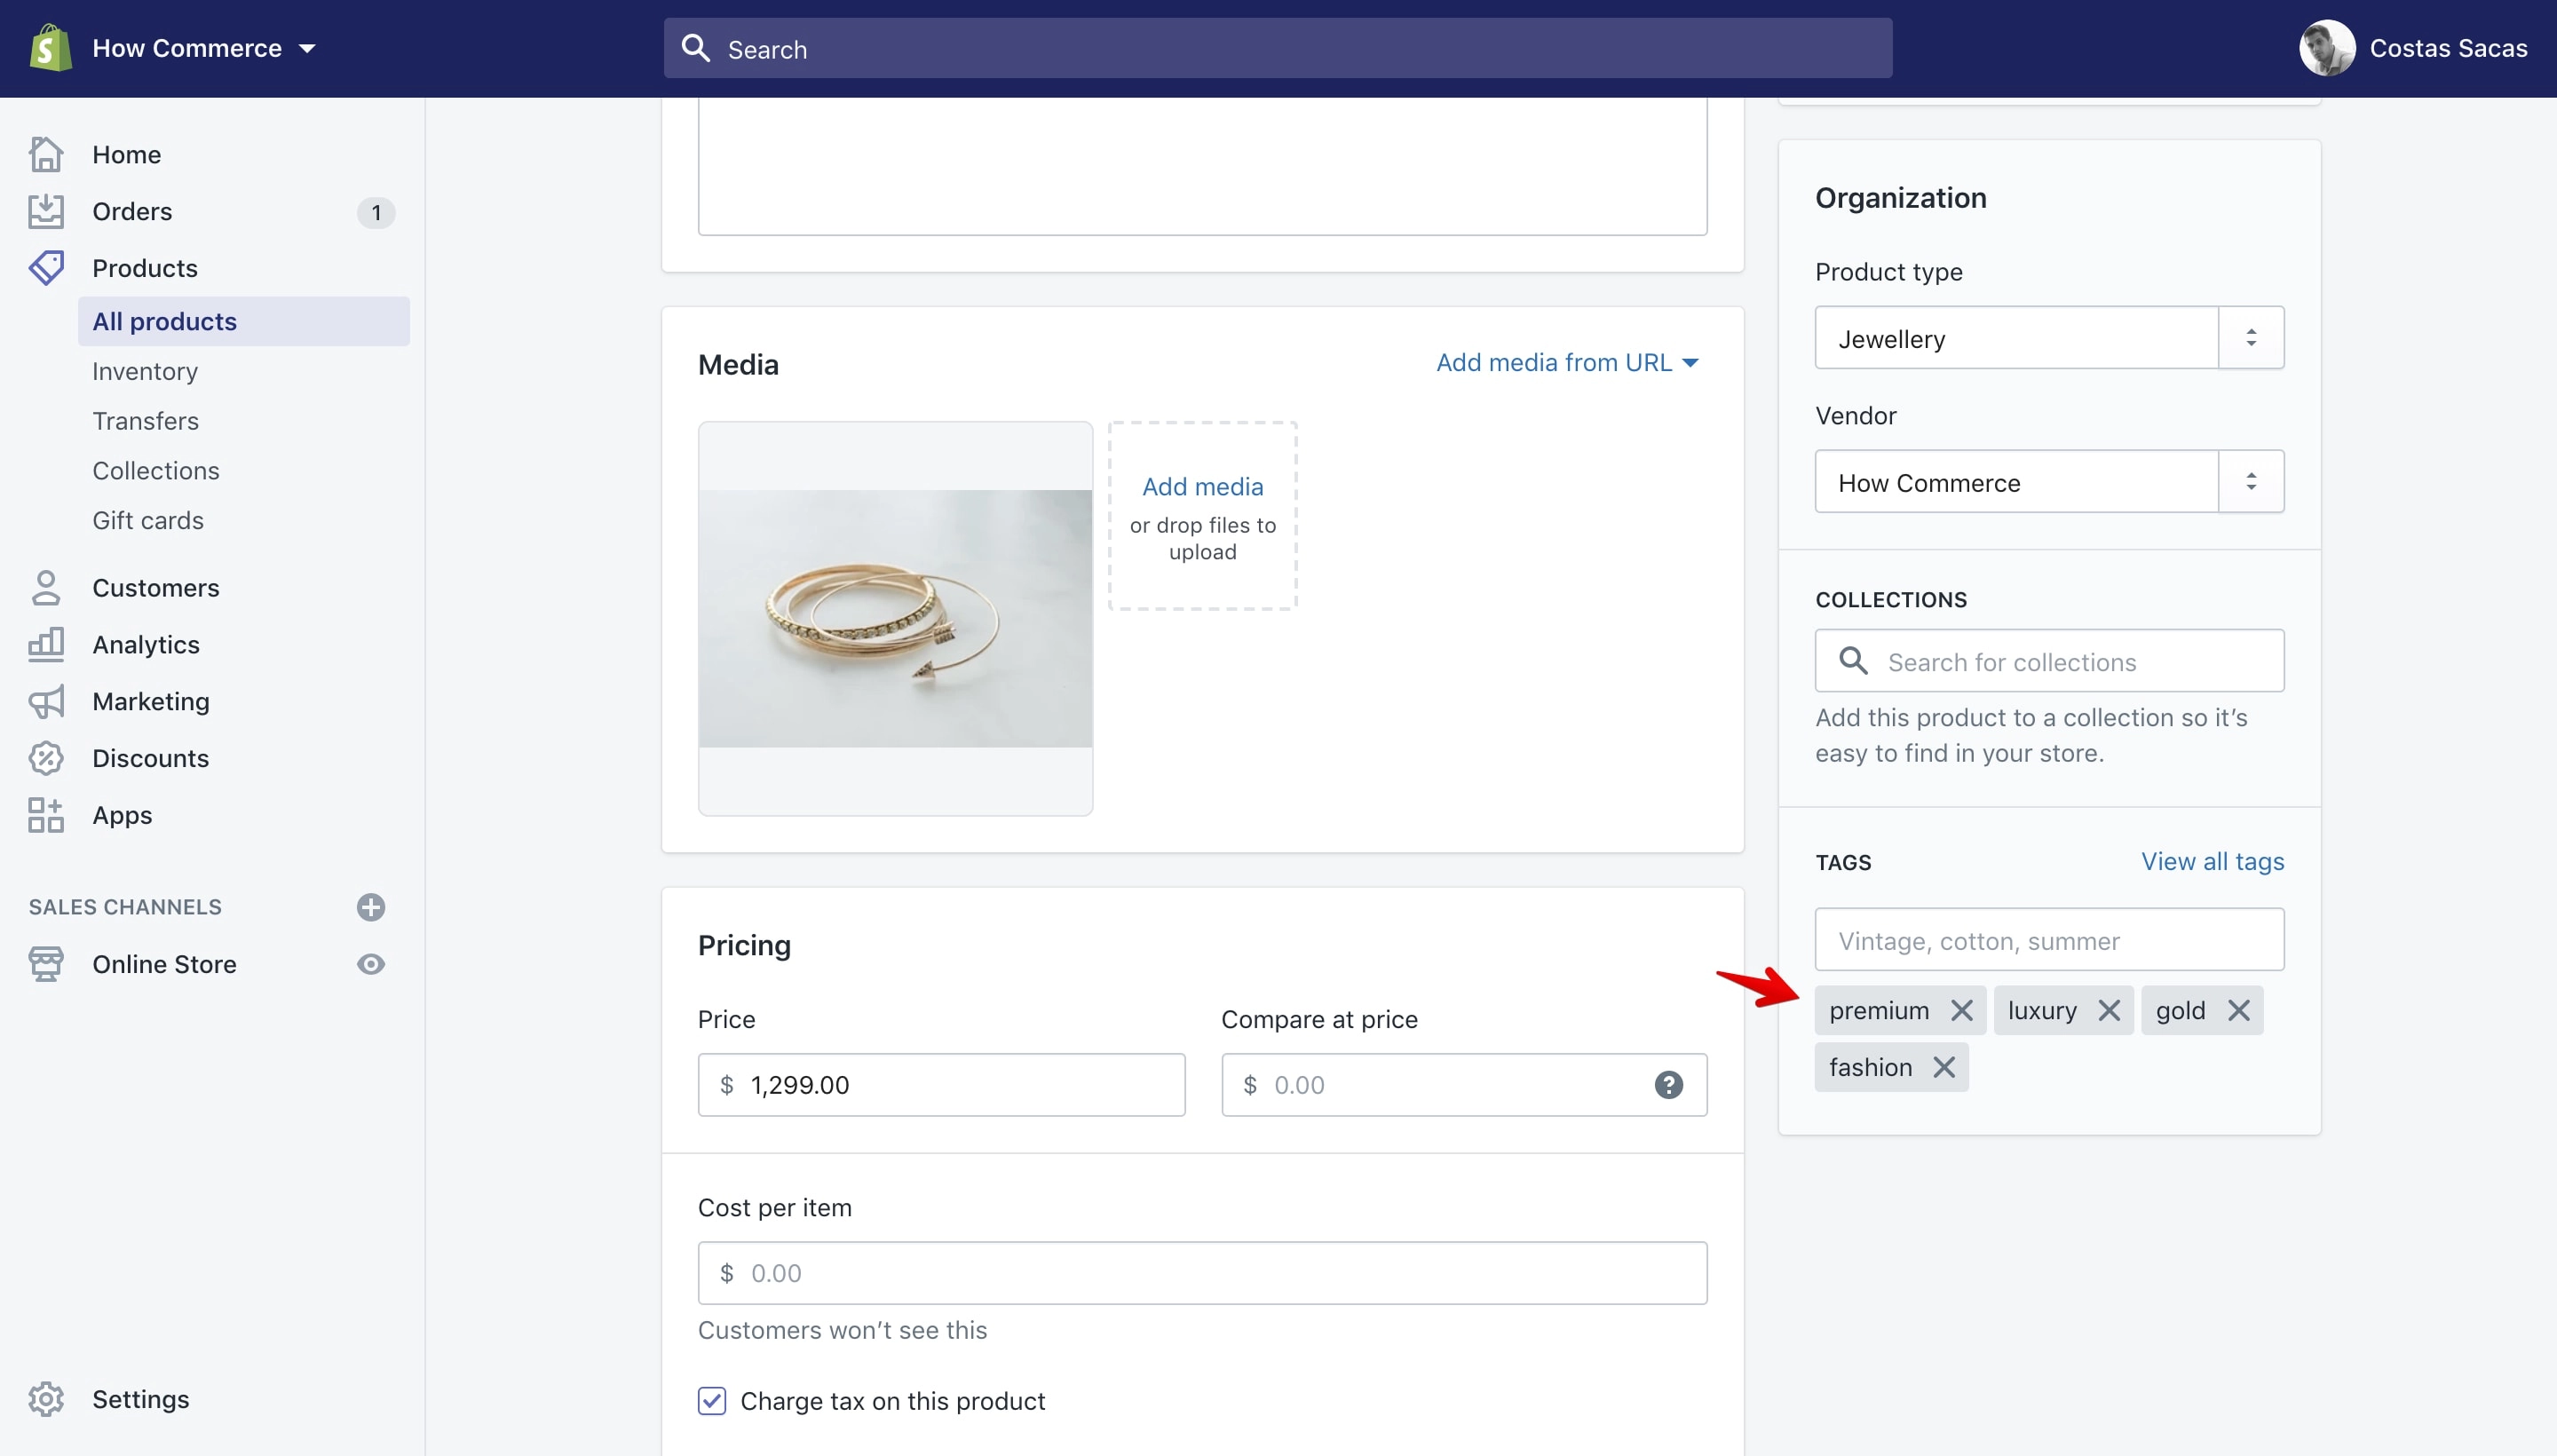Click the Discounts badge icon

(46, 758)
